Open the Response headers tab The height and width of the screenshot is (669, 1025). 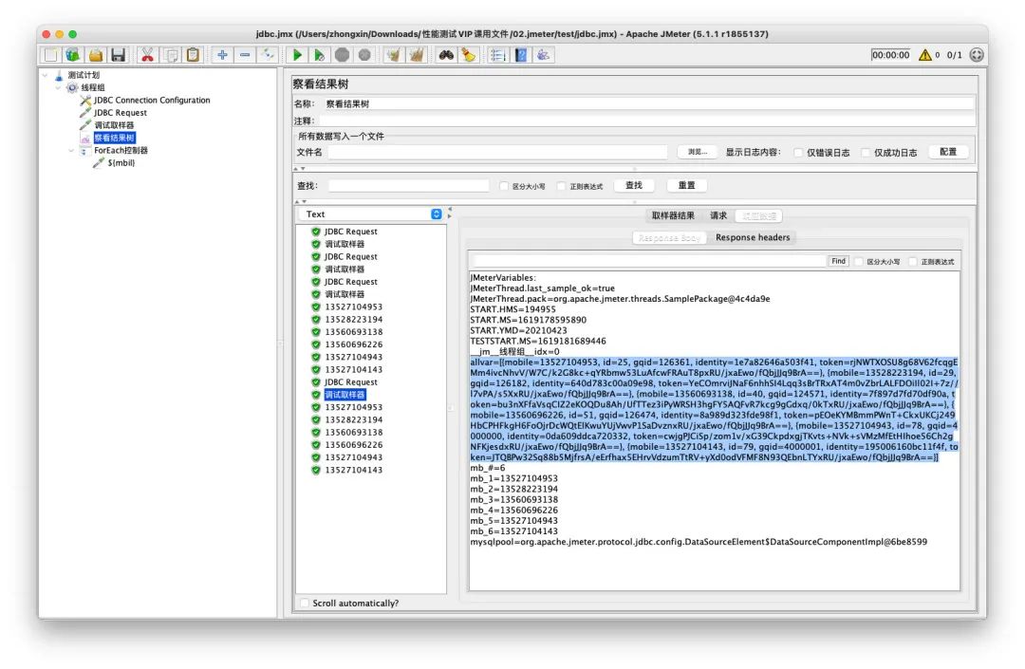753,238
